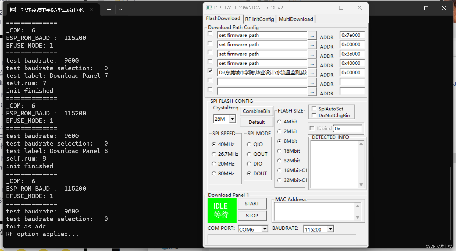
Task: Click the browse "..." button for first firmware path
Action: pyautogui.click(x=312, y=36)
